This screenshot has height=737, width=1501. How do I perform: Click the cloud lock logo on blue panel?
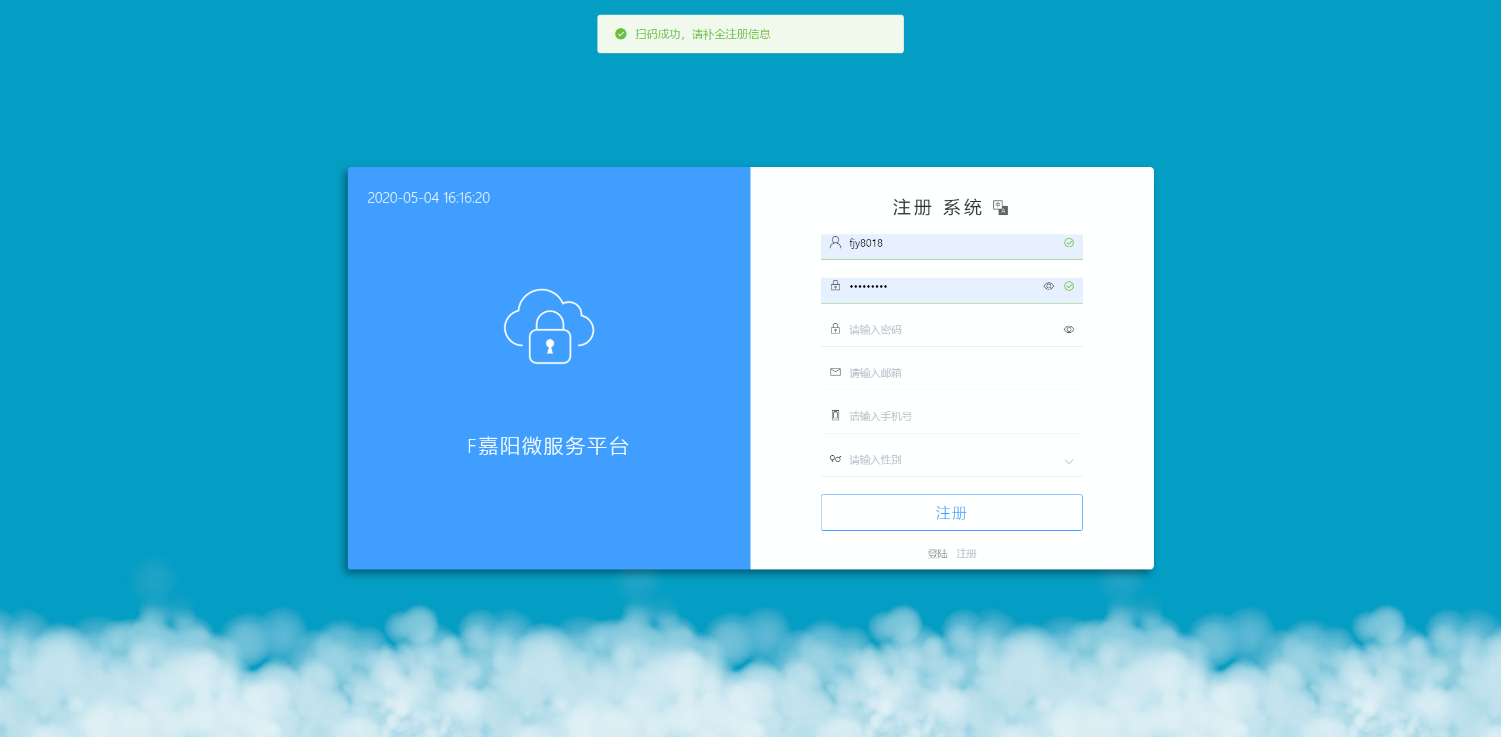pos(549,326)
